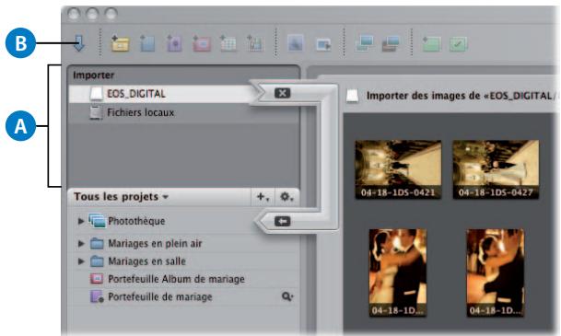Open the Tous les projets dropdown
Image resolution: width=561 pixels, height=336 pixels.
point(121,197)
